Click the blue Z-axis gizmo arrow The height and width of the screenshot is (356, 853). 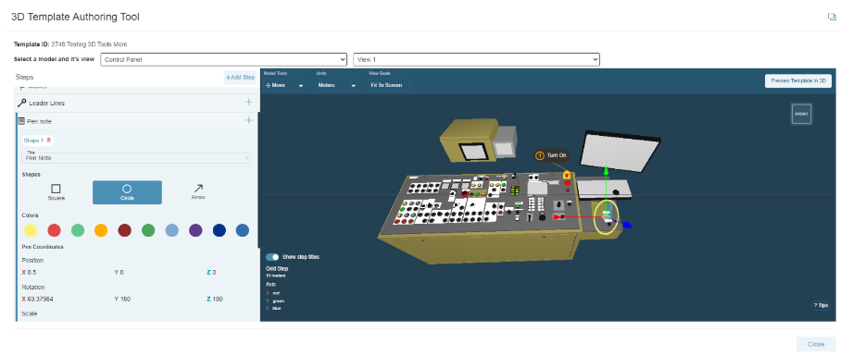(x=627, y=224)
